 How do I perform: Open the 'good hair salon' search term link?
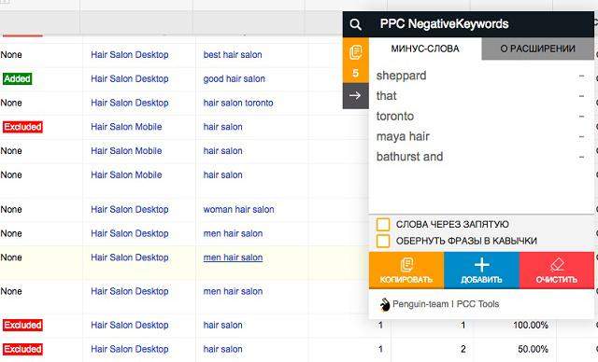(235, 78)
